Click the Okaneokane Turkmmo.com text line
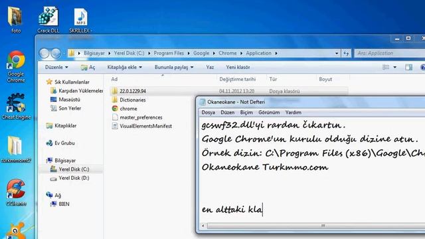 point(265,167)
